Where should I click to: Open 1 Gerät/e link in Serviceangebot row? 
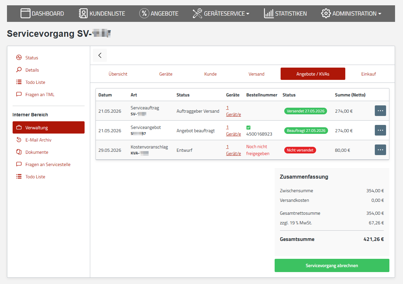point(234,131)
